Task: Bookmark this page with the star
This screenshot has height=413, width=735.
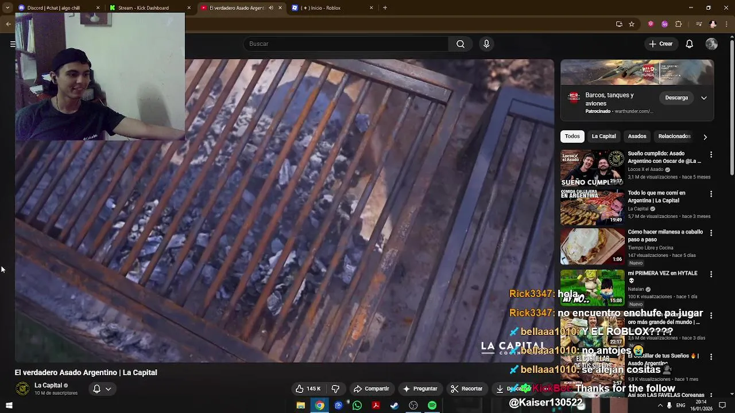Action: pyautogui.click(x=632, y=24)
